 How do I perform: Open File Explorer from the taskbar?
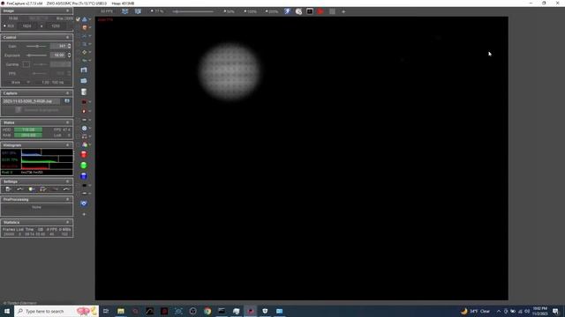coord(121,311)
